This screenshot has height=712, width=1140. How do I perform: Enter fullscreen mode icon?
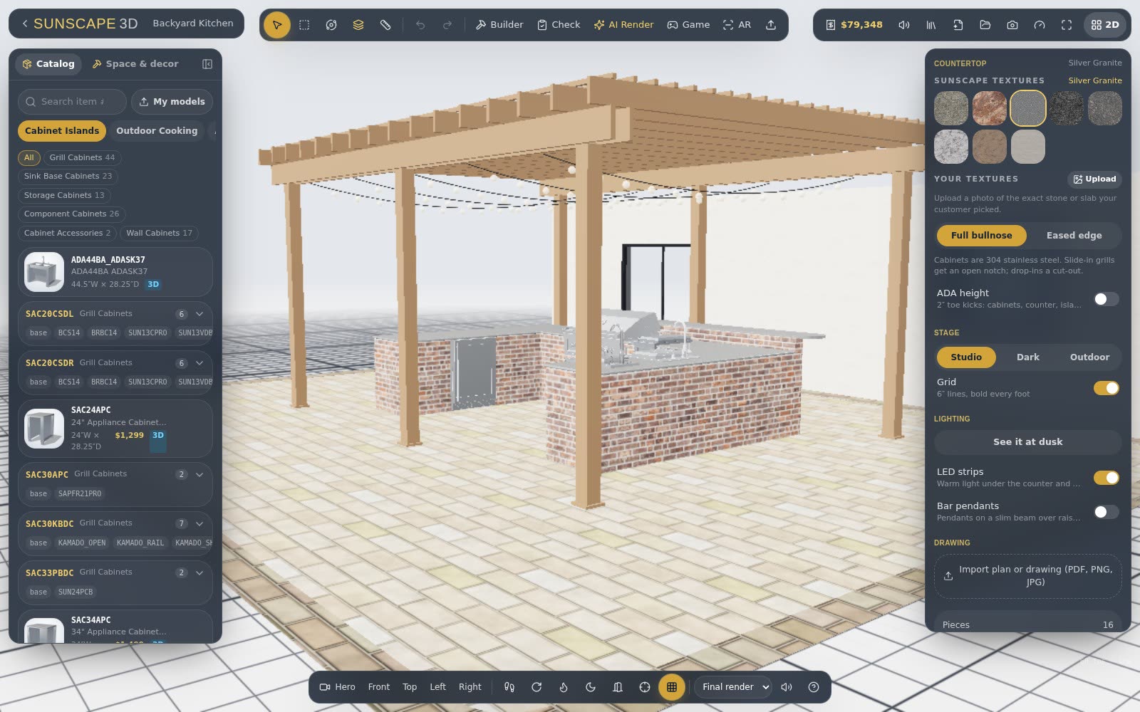1067,25
